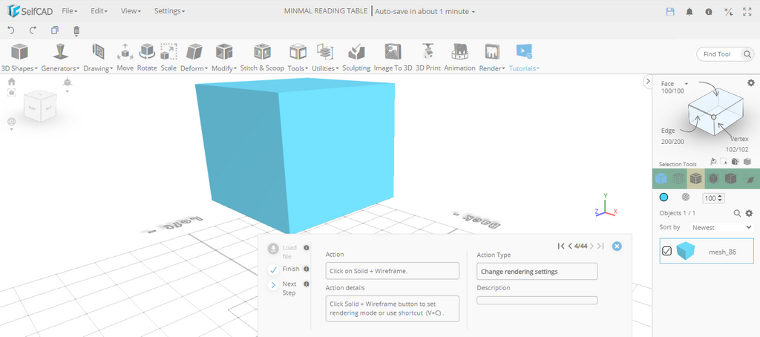This screenshot has width=760, height=337.
Task: Open the Stitch & Scoop tool
Action: pyautogui.click(x=262, y=57)
